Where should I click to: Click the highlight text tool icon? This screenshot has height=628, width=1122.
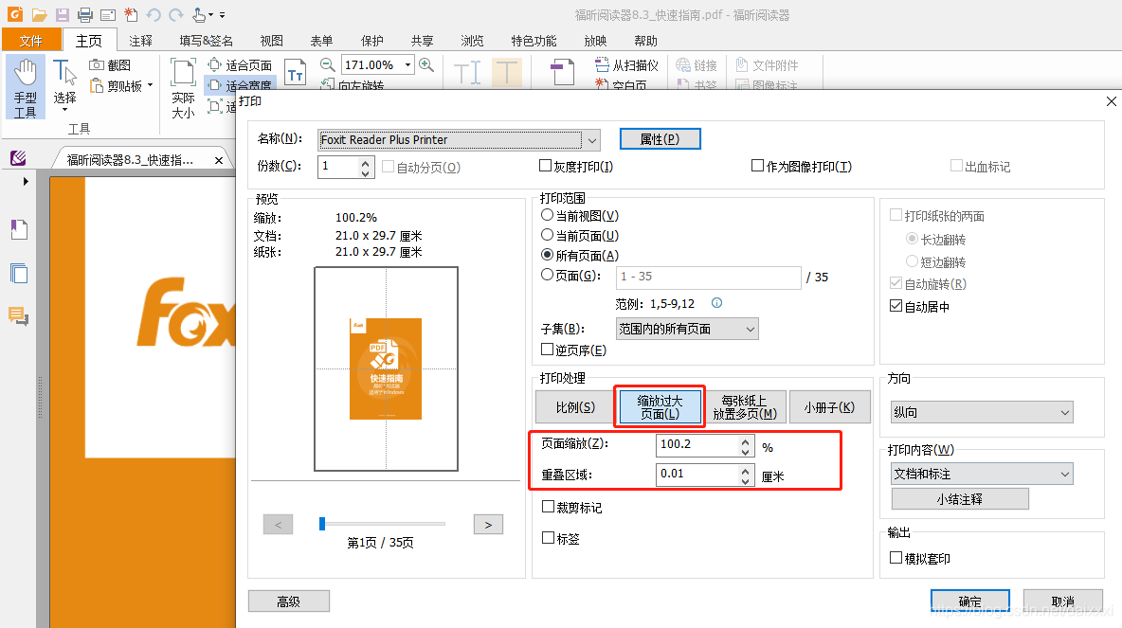(507, 72)
